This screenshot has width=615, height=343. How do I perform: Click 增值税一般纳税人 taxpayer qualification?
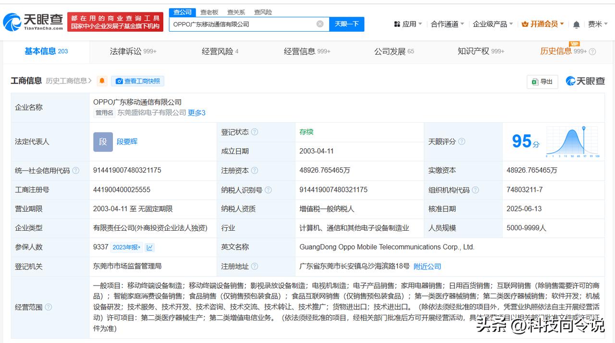[x=326, y=209]
